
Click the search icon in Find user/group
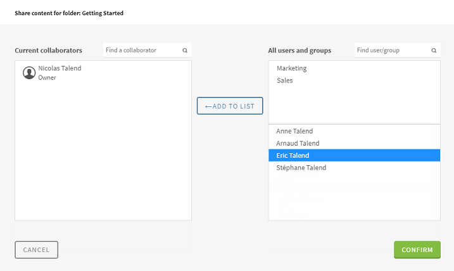(x=434, y=50)
